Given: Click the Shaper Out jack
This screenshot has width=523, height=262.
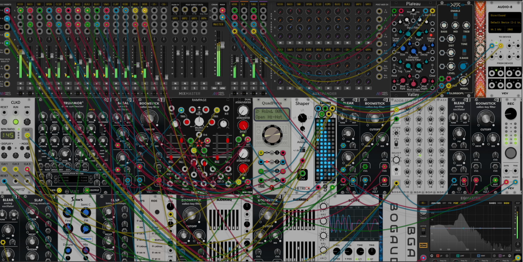Looking at the screenshot, I should 302,173.
